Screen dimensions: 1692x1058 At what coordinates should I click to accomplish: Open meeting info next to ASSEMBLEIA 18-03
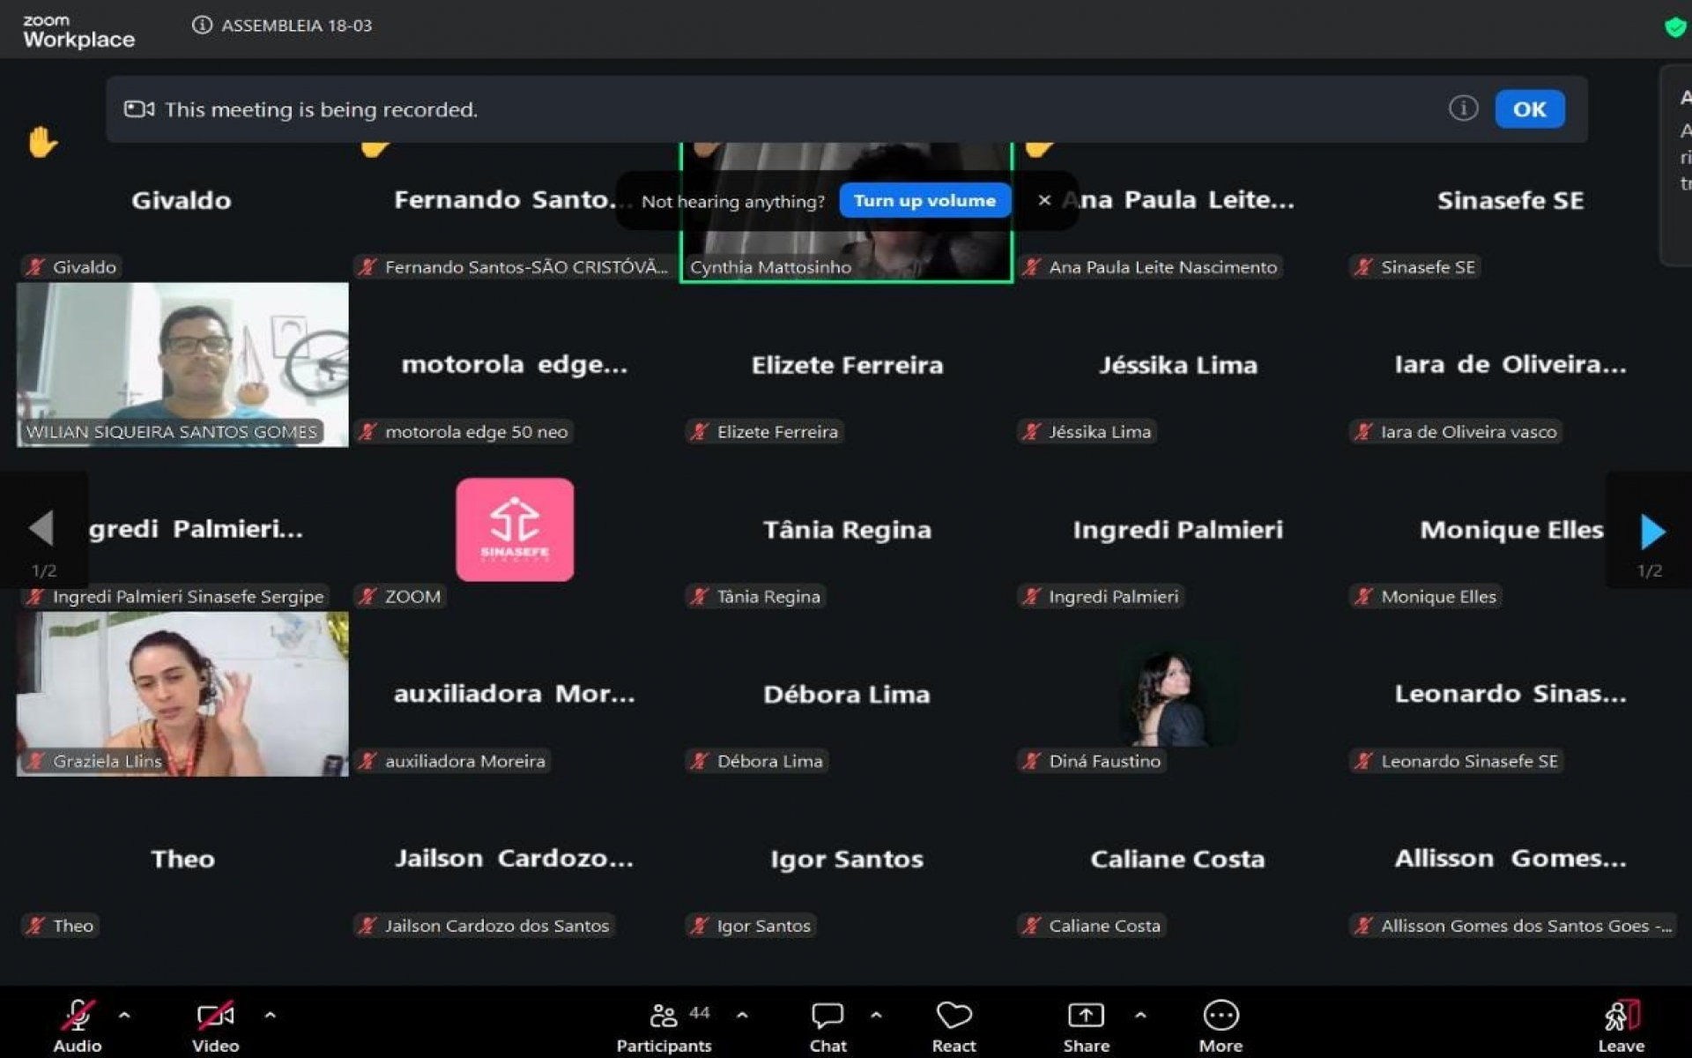[202, 25]
